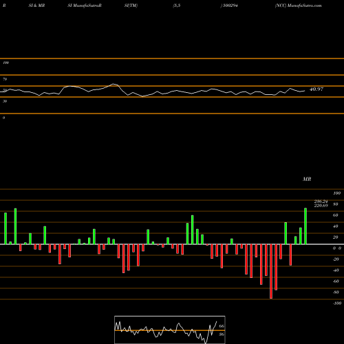Click the RSI current value 40.97

point(316,89)
